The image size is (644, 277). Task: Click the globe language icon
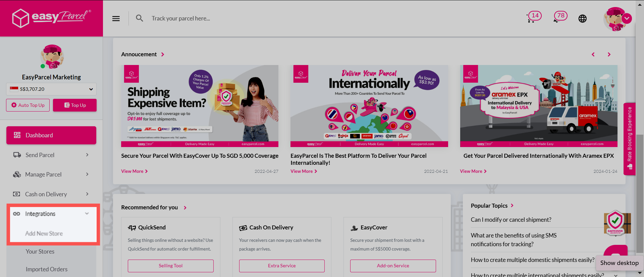coord(583,18)
